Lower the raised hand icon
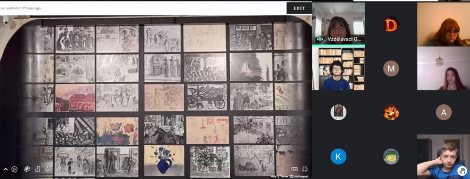 pyautogui.click(x=462, y=171)
